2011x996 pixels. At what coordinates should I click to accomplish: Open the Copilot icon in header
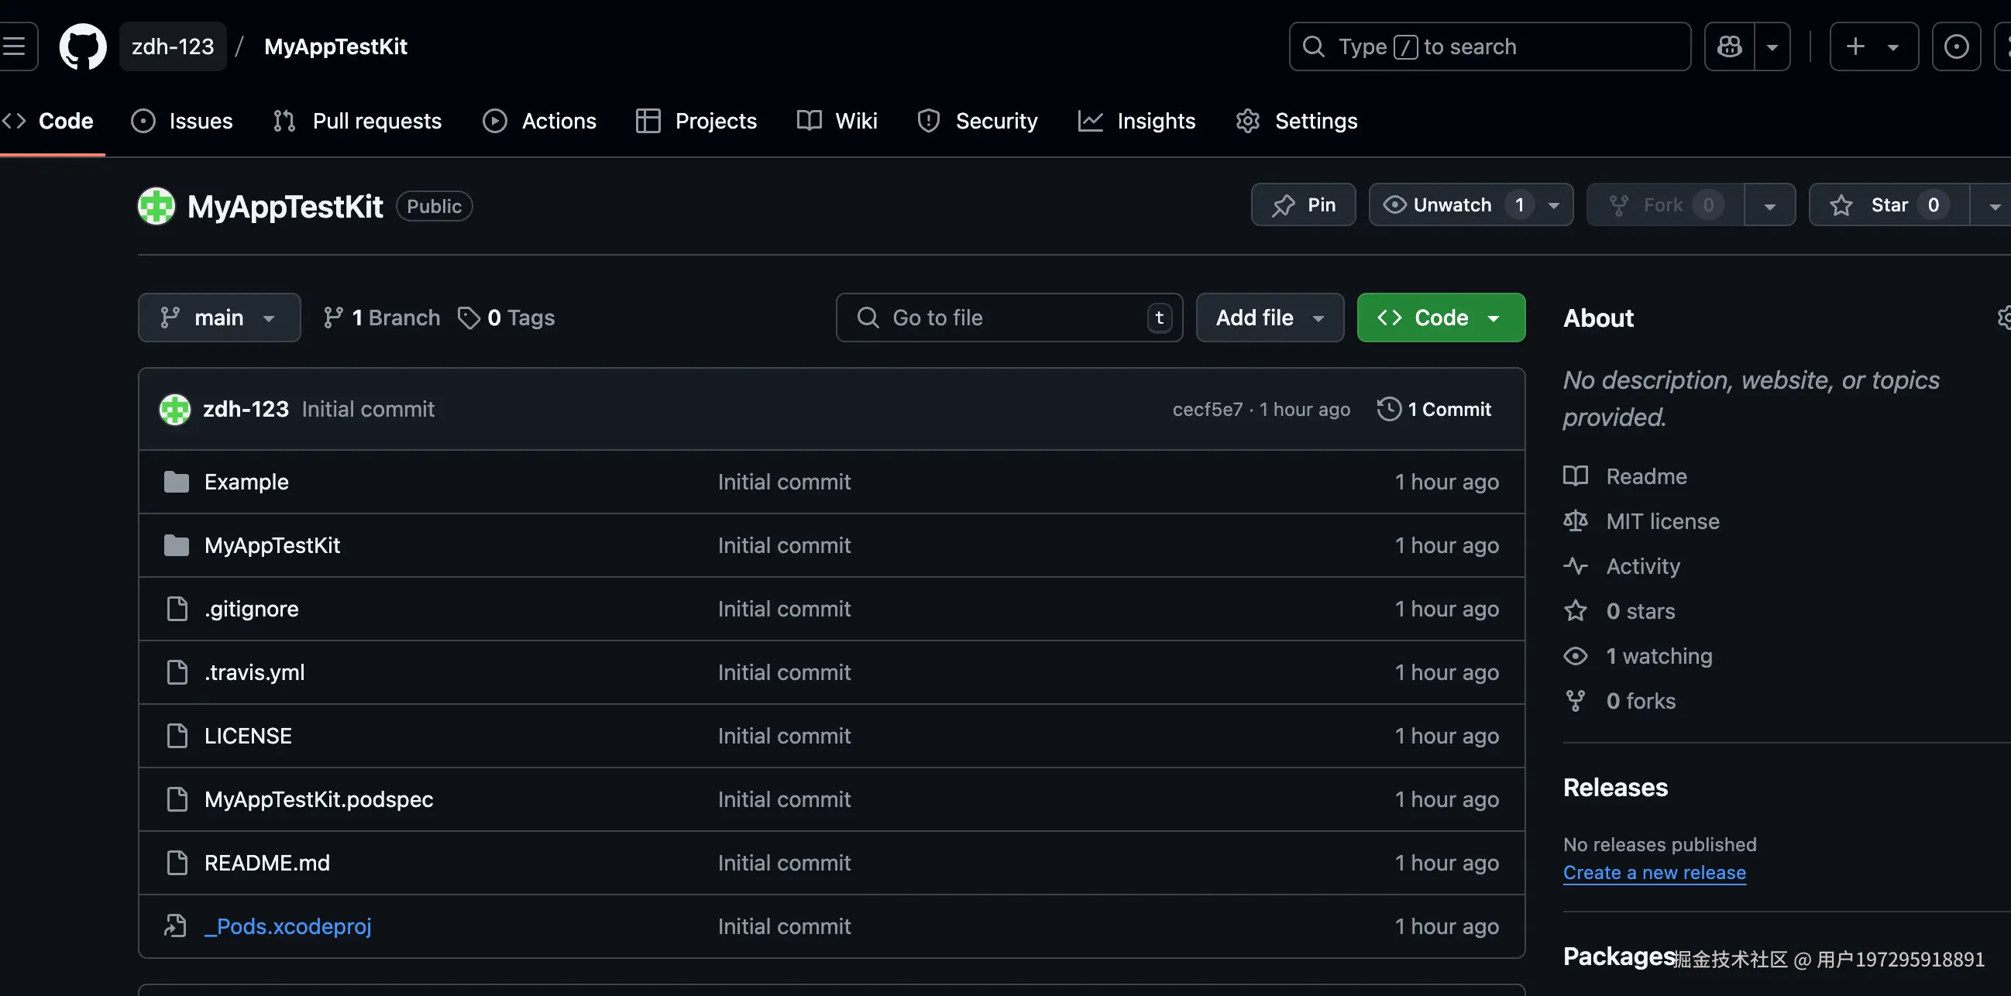coord(1729,46)
